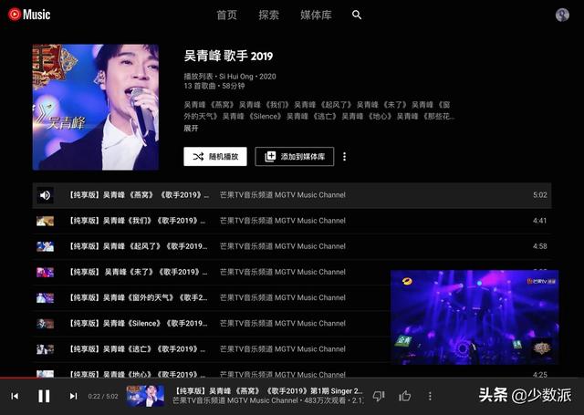Open the playlist's three-dot more options menu
The image size is (584, 415).
pyautogui.click(x=344, y=157)
